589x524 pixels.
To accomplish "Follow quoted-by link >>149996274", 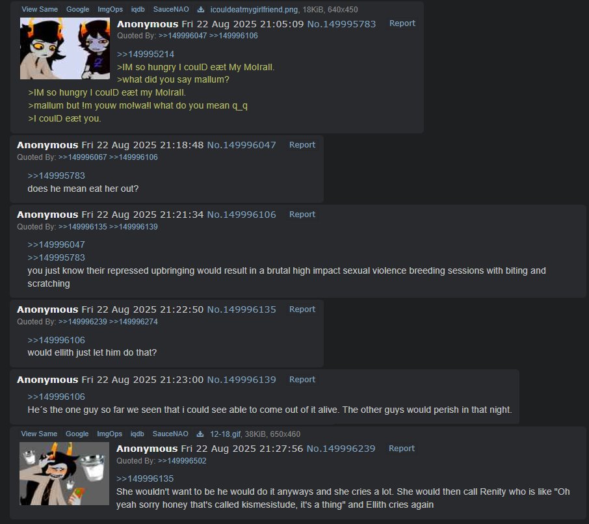I will [133, 322].
